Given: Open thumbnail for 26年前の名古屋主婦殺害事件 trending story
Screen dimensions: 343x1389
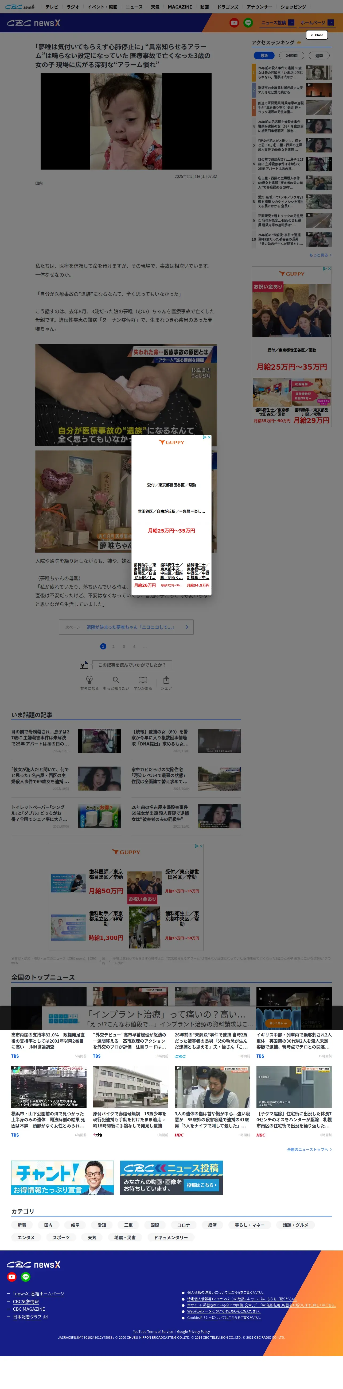Looking at the screenshot, I should coord(219,816).
